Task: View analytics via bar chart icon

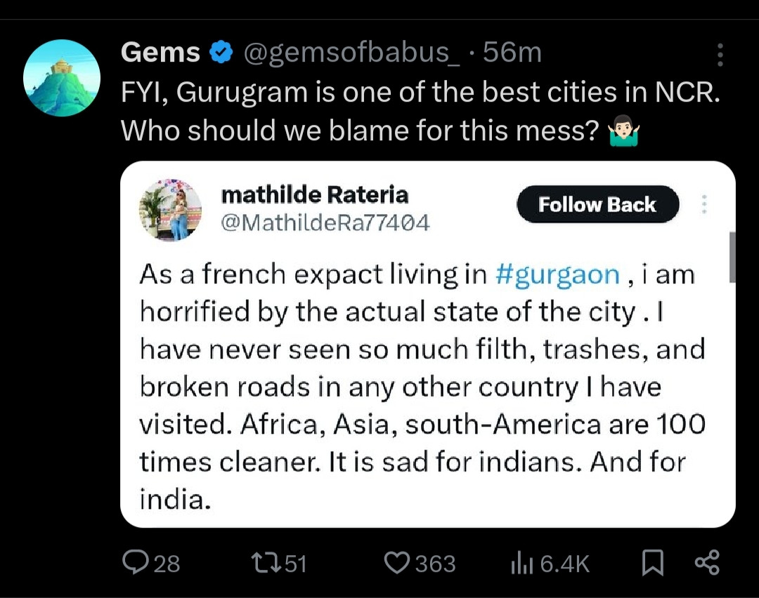Action: pos(521,564)
